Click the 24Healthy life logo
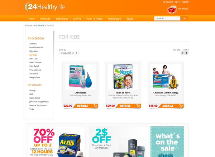 pyautogui.click(x=45, y=6)
